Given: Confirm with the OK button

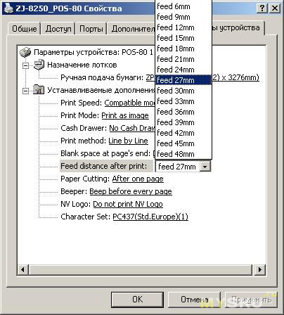Looking at the screenshot, I should point(137,300).
